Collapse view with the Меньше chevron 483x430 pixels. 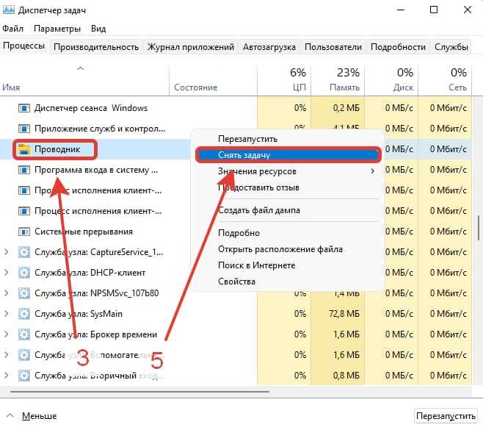pyautogui.click(x=10, y=415)
